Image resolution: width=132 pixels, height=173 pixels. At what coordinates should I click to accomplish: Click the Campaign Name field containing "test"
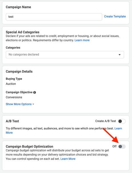pyautogui.click(x=54, y=17)
